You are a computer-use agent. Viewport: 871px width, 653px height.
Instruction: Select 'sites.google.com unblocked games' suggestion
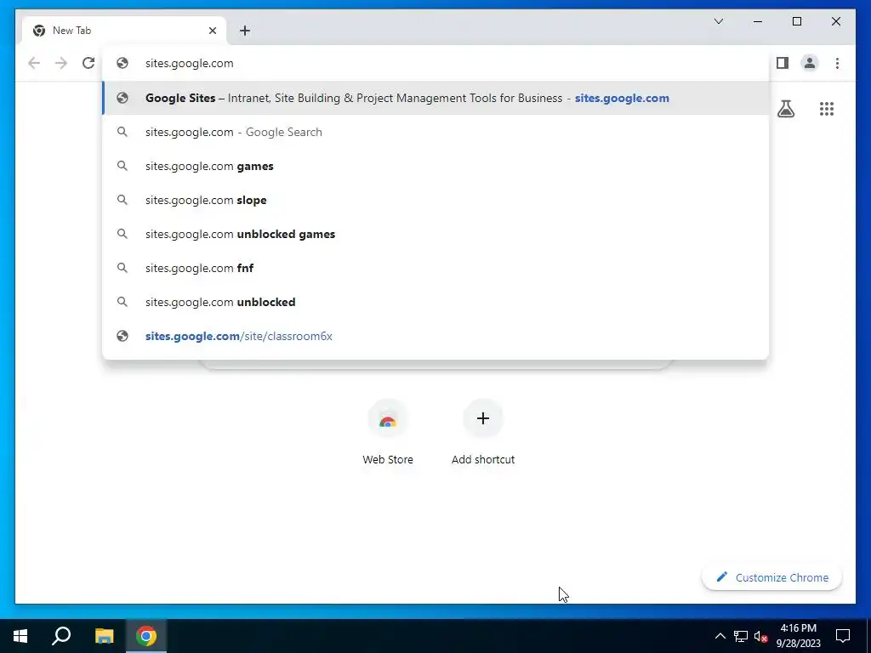(x=435, y=234)
